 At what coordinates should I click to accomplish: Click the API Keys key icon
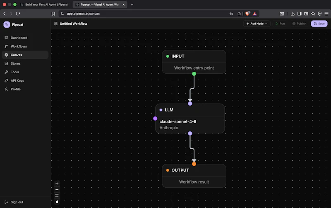click(6, 80)
